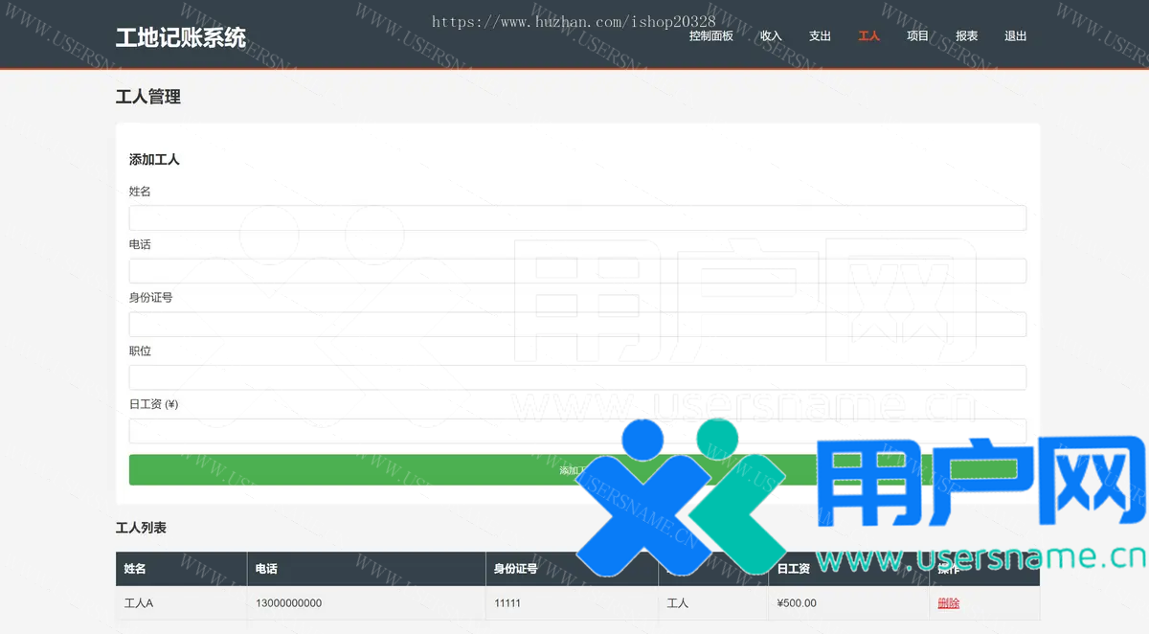Click the phone number 13000000000 cell

coord(288,603)
